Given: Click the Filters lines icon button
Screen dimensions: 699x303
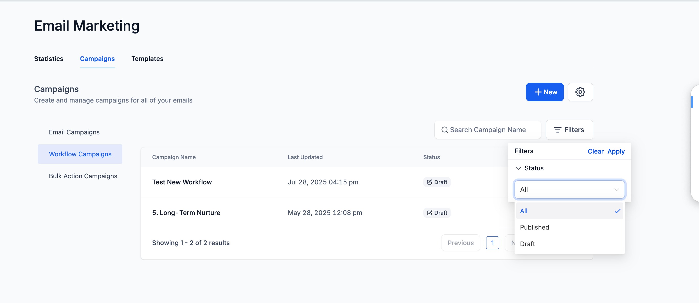Looking at the screenshot, I should click(x=569, y=130).
